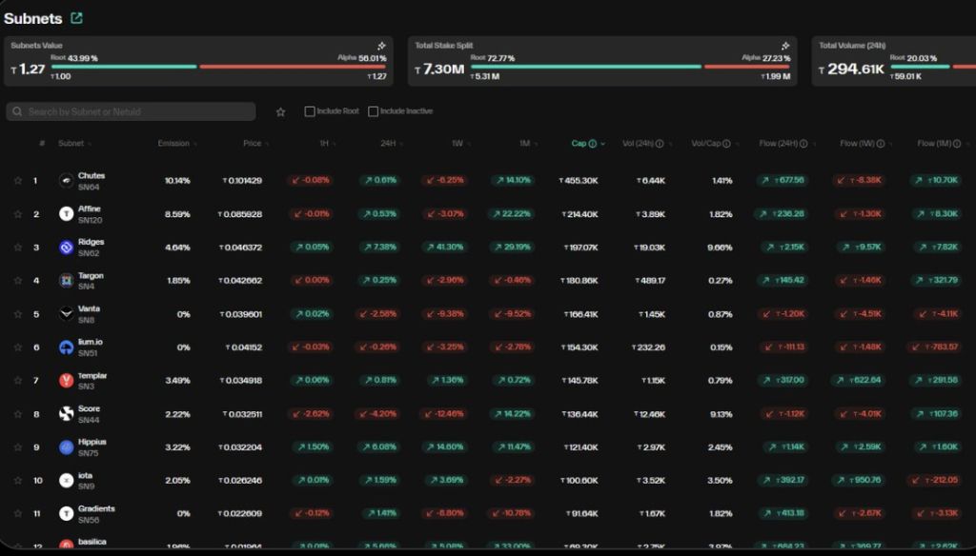
Task: Click the info icon beside Vol/Cap header
Action: pos(727,144)
